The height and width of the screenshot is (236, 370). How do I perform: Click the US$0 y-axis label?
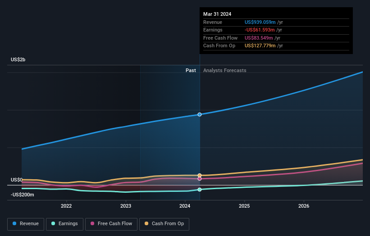tap(17, 180)
